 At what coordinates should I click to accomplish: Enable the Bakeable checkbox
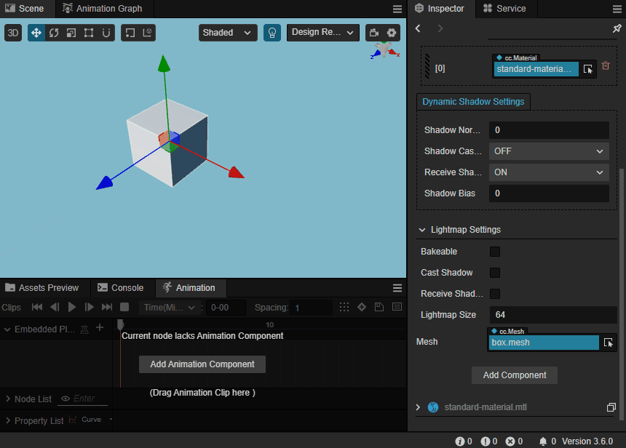(x=495, y=252)
